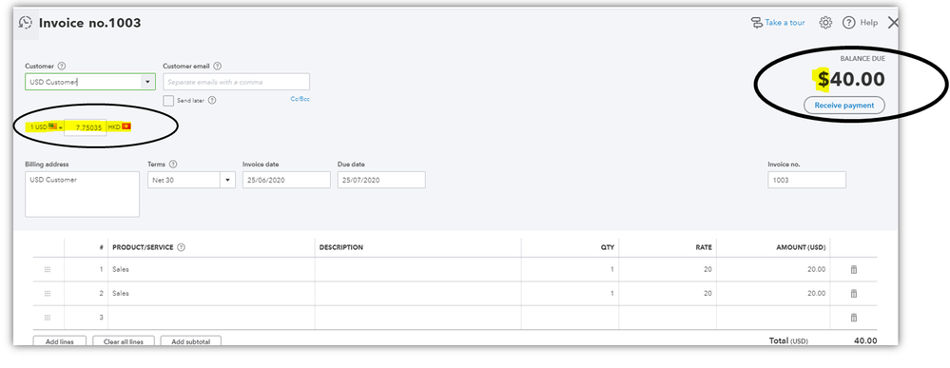
Task: Click the Take a tour link
Action: pyautogui.click(x=777, y=23)
